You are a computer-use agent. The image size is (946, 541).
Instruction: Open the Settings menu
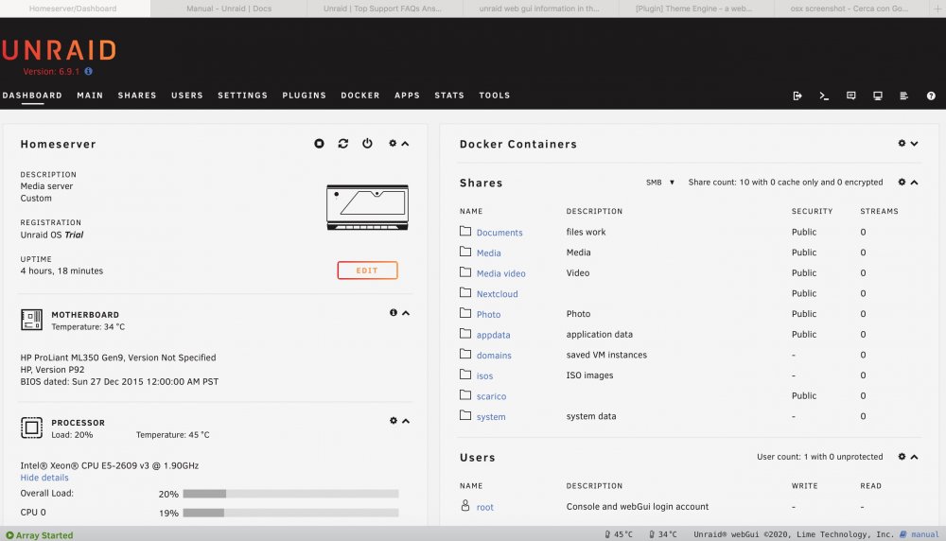(242, 96)
